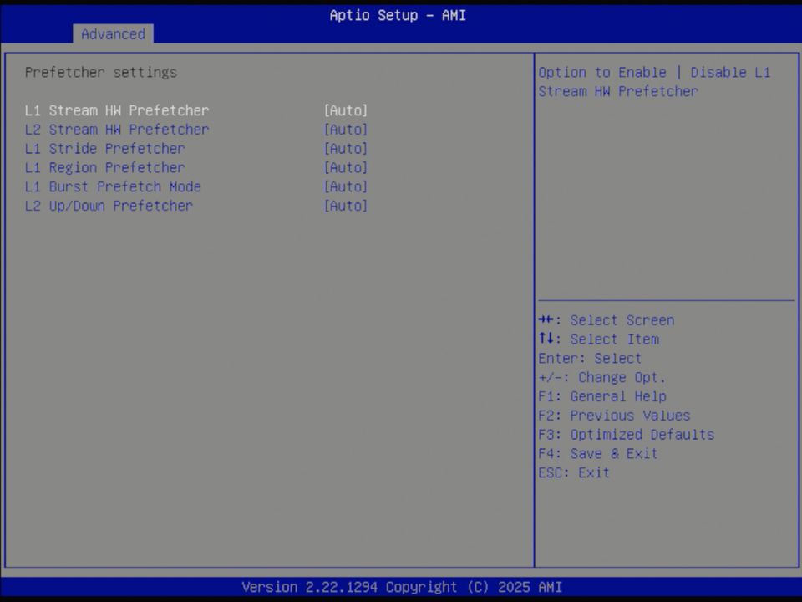Viewport: 802px width, 602px height.
Task: Select the L2 Stream HW Prefetcher setting row
Action: coord(117,130)
